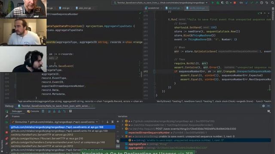The image size is (275, 154).
Task: Click the require.NotNil line in editor
Action: 191,63
